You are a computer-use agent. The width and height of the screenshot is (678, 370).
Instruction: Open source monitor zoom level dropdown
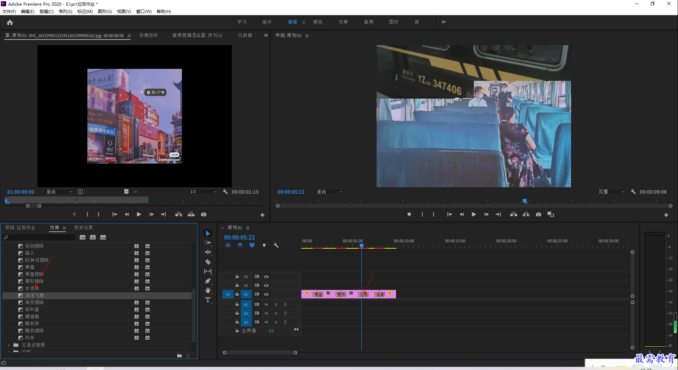pyautogui.click(x=59, y=192)
